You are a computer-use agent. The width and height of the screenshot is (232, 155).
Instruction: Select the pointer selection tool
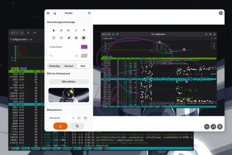pos(54,31)
